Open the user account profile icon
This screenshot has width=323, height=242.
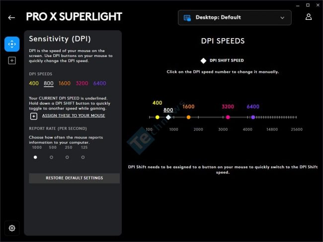(309, 17)
